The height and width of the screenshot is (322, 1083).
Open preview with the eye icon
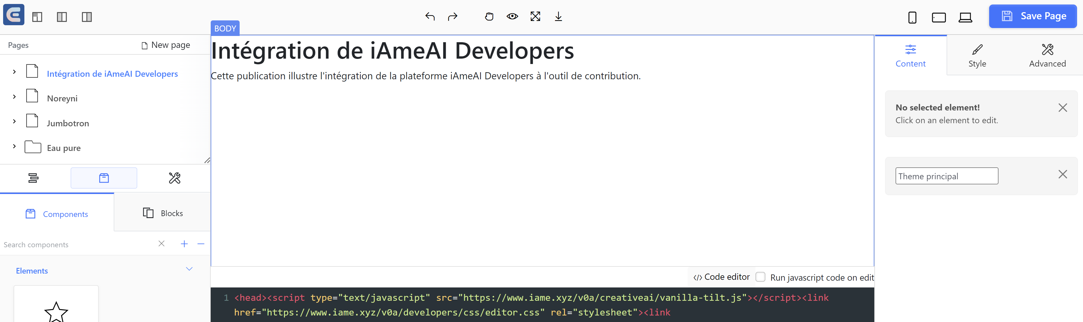[512, 16]
